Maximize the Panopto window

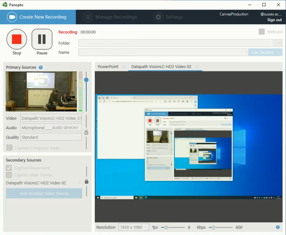tap(264, 5)
